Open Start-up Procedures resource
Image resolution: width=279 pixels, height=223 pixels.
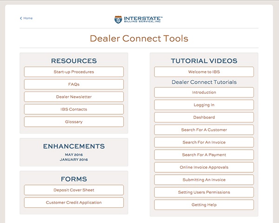(74, 72)
